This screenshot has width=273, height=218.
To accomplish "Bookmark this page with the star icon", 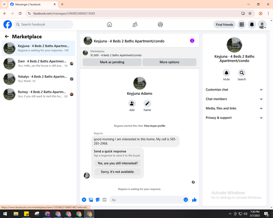I will [x=250, y=14].
